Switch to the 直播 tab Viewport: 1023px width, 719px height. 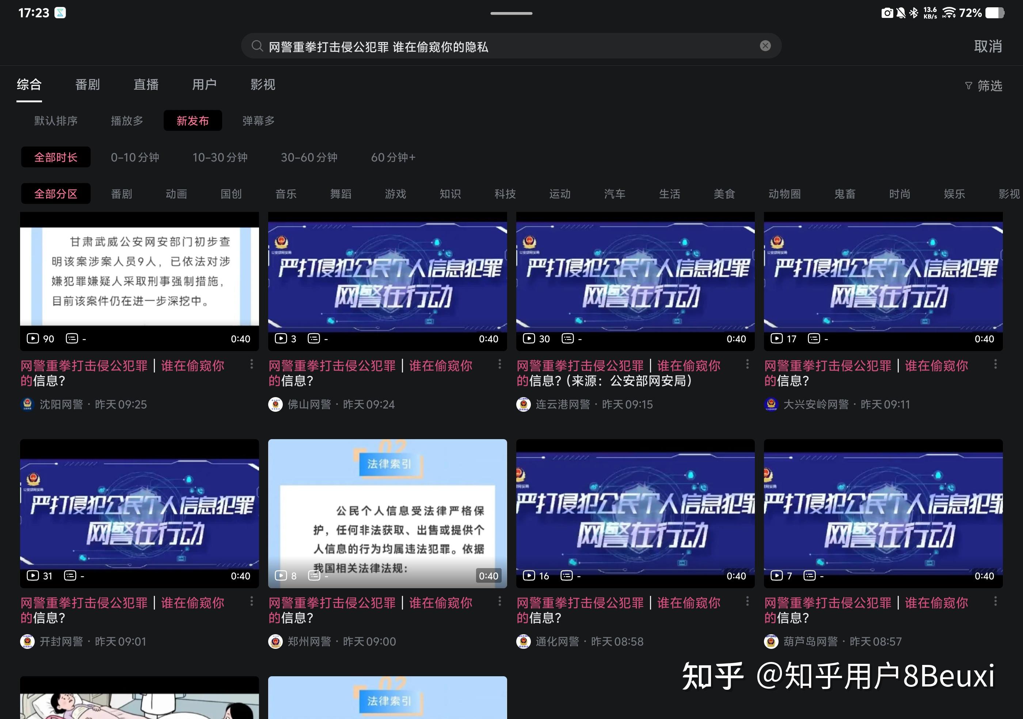pyautogui.click(x=146, y=85)
